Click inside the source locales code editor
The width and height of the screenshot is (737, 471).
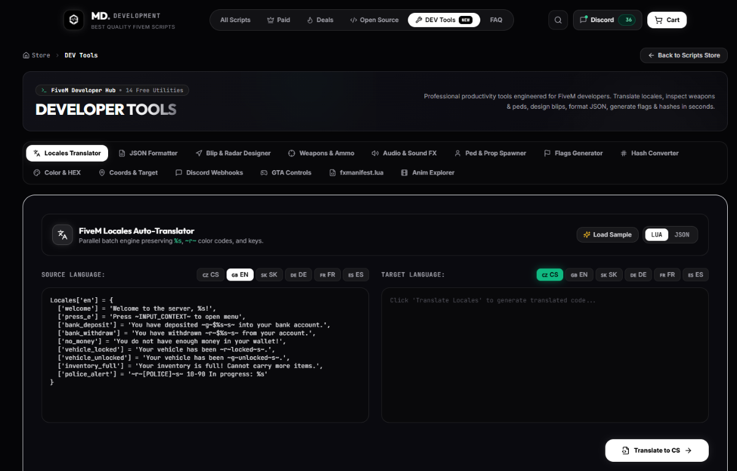(x=205, y=355)
